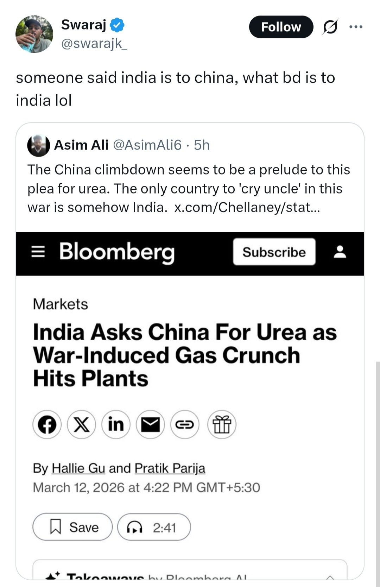Open author Hallie Gu's page
The image size is (380, 587).
78,468
